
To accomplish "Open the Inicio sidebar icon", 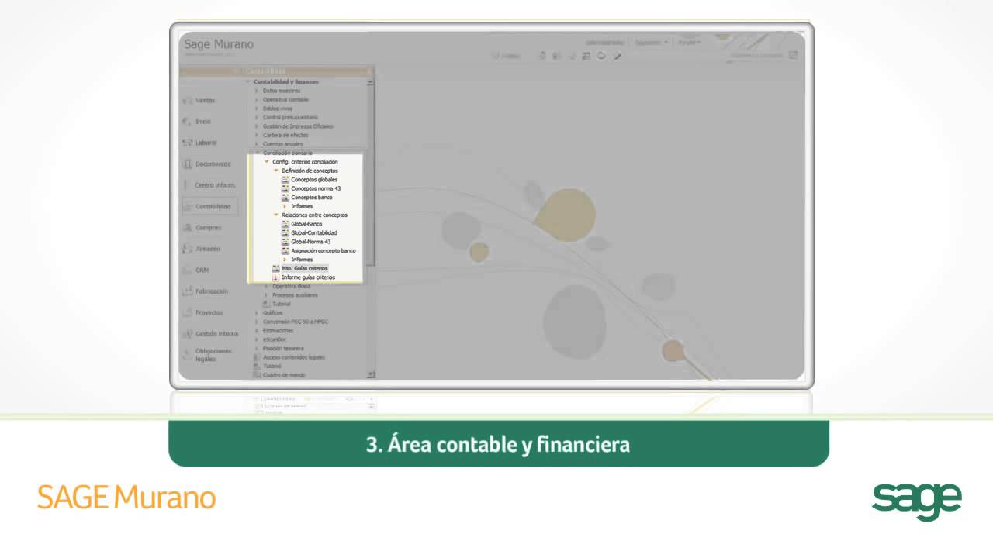I will tap(187, 122).
